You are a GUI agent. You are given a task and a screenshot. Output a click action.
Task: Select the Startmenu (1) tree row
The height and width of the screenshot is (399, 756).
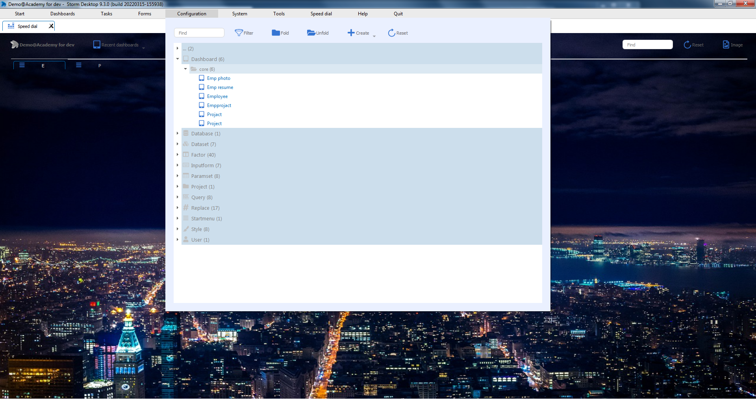[361, 218]
